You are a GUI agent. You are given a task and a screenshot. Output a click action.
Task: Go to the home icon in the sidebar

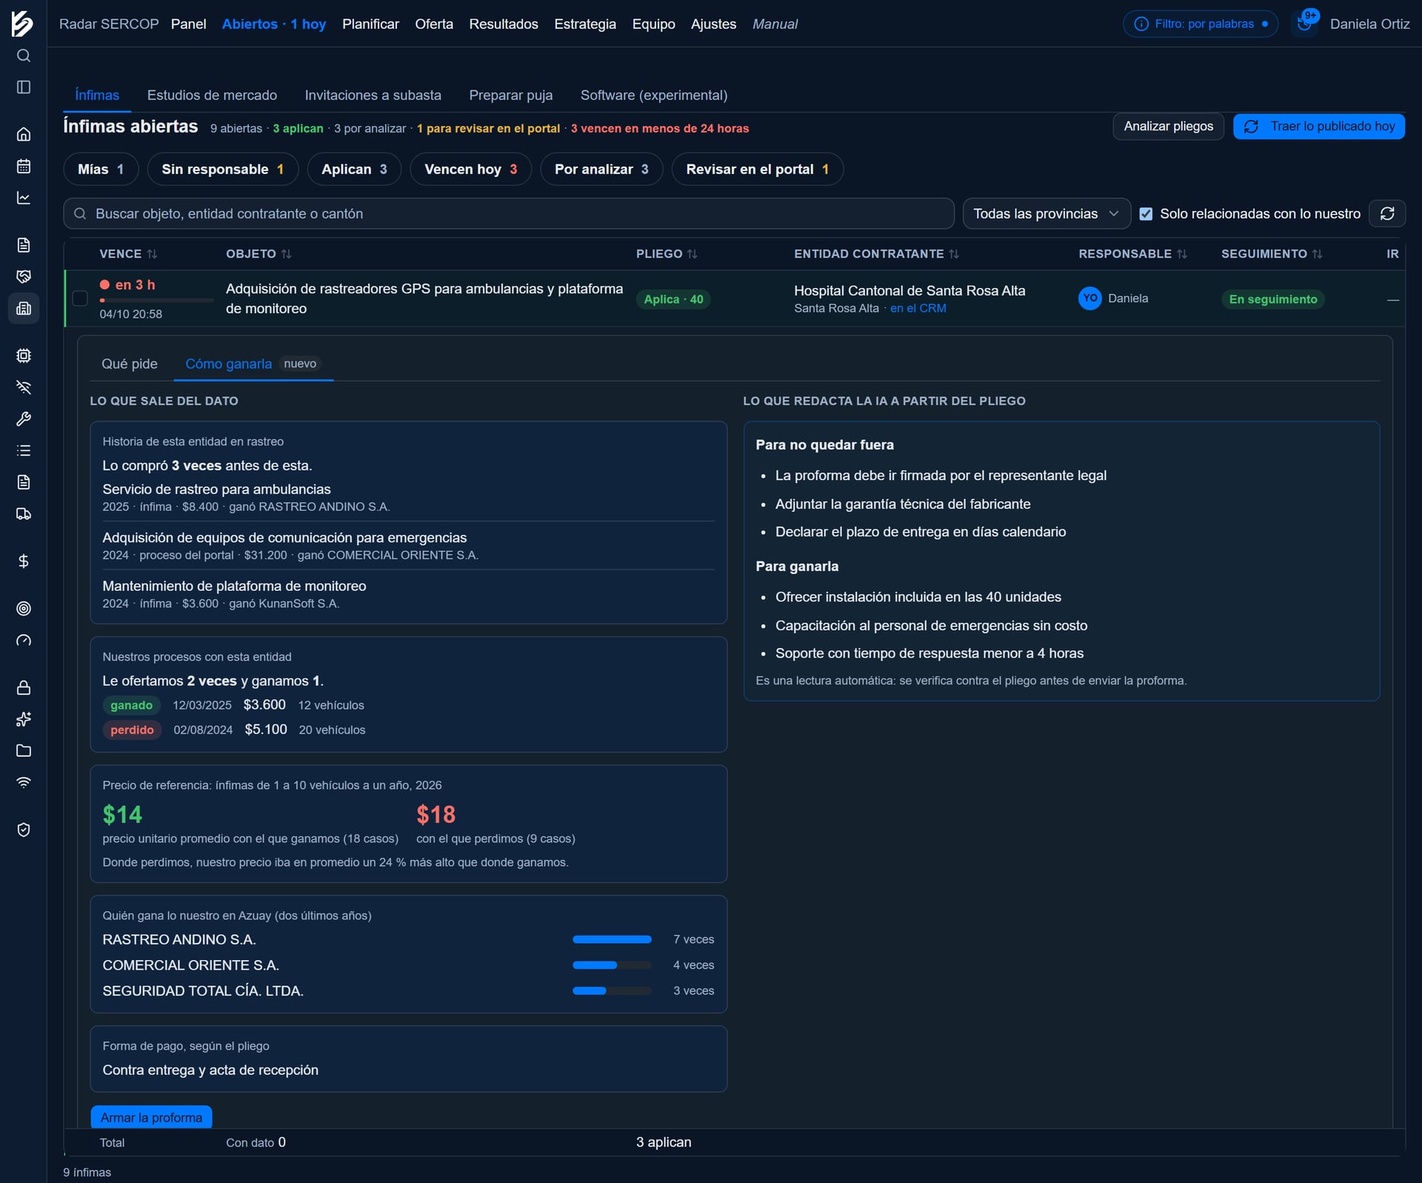(x=24, y=134)
